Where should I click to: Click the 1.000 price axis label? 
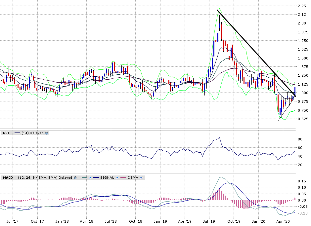tap(303, 93)
